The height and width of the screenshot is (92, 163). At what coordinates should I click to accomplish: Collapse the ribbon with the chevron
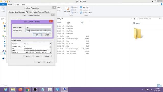(159, 4)
